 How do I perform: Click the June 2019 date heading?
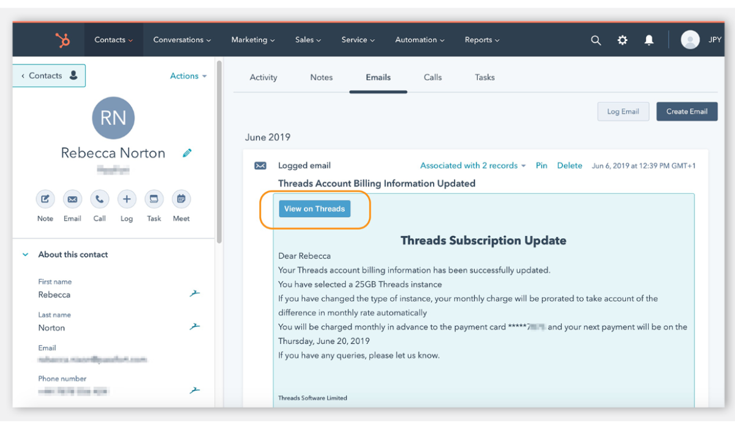[268, 137]
